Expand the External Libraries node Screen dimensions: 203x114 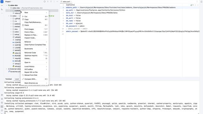(x=6, y=69)
